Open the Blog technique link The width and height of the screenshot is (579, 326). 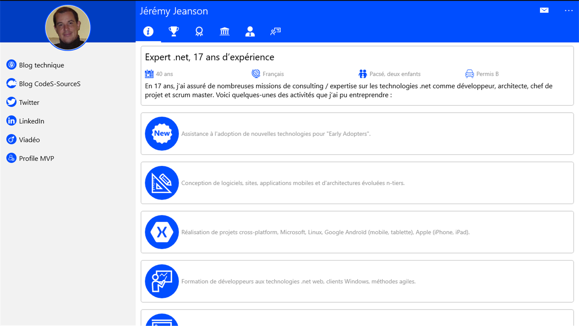tap(41, 65)
